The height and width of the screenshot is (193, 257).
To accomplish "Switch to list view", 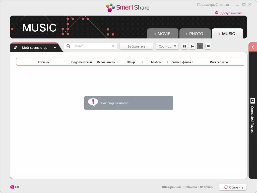I will [x=200, y=46].
